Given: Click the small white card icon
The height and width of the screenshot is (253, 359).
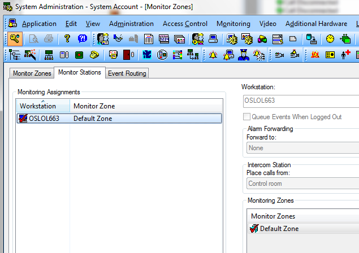Looking at the screenshot, I should click(x=293, y=39).
